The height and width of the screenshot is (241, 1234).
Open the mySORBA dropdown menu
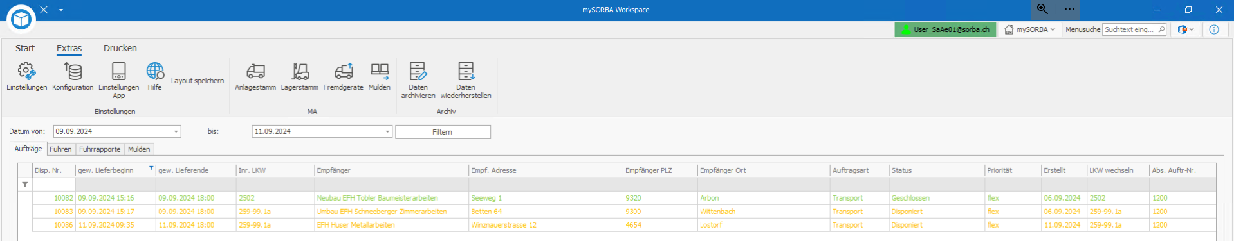(1029, 29)
